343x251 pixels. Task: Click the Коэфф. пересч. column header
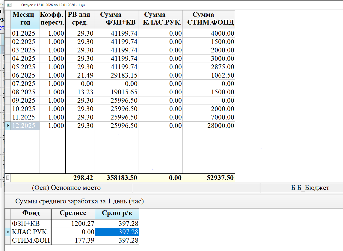[52, 19]
